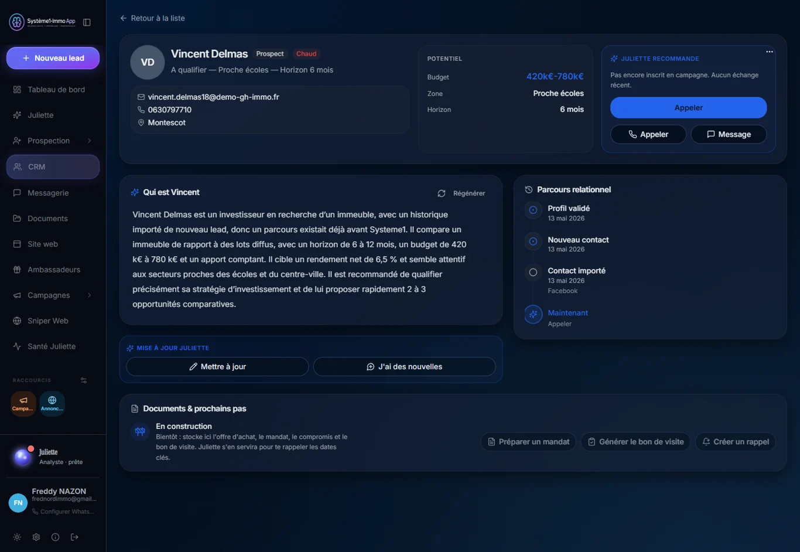
Task: Open Messagerie
Action: coord(53,193)
